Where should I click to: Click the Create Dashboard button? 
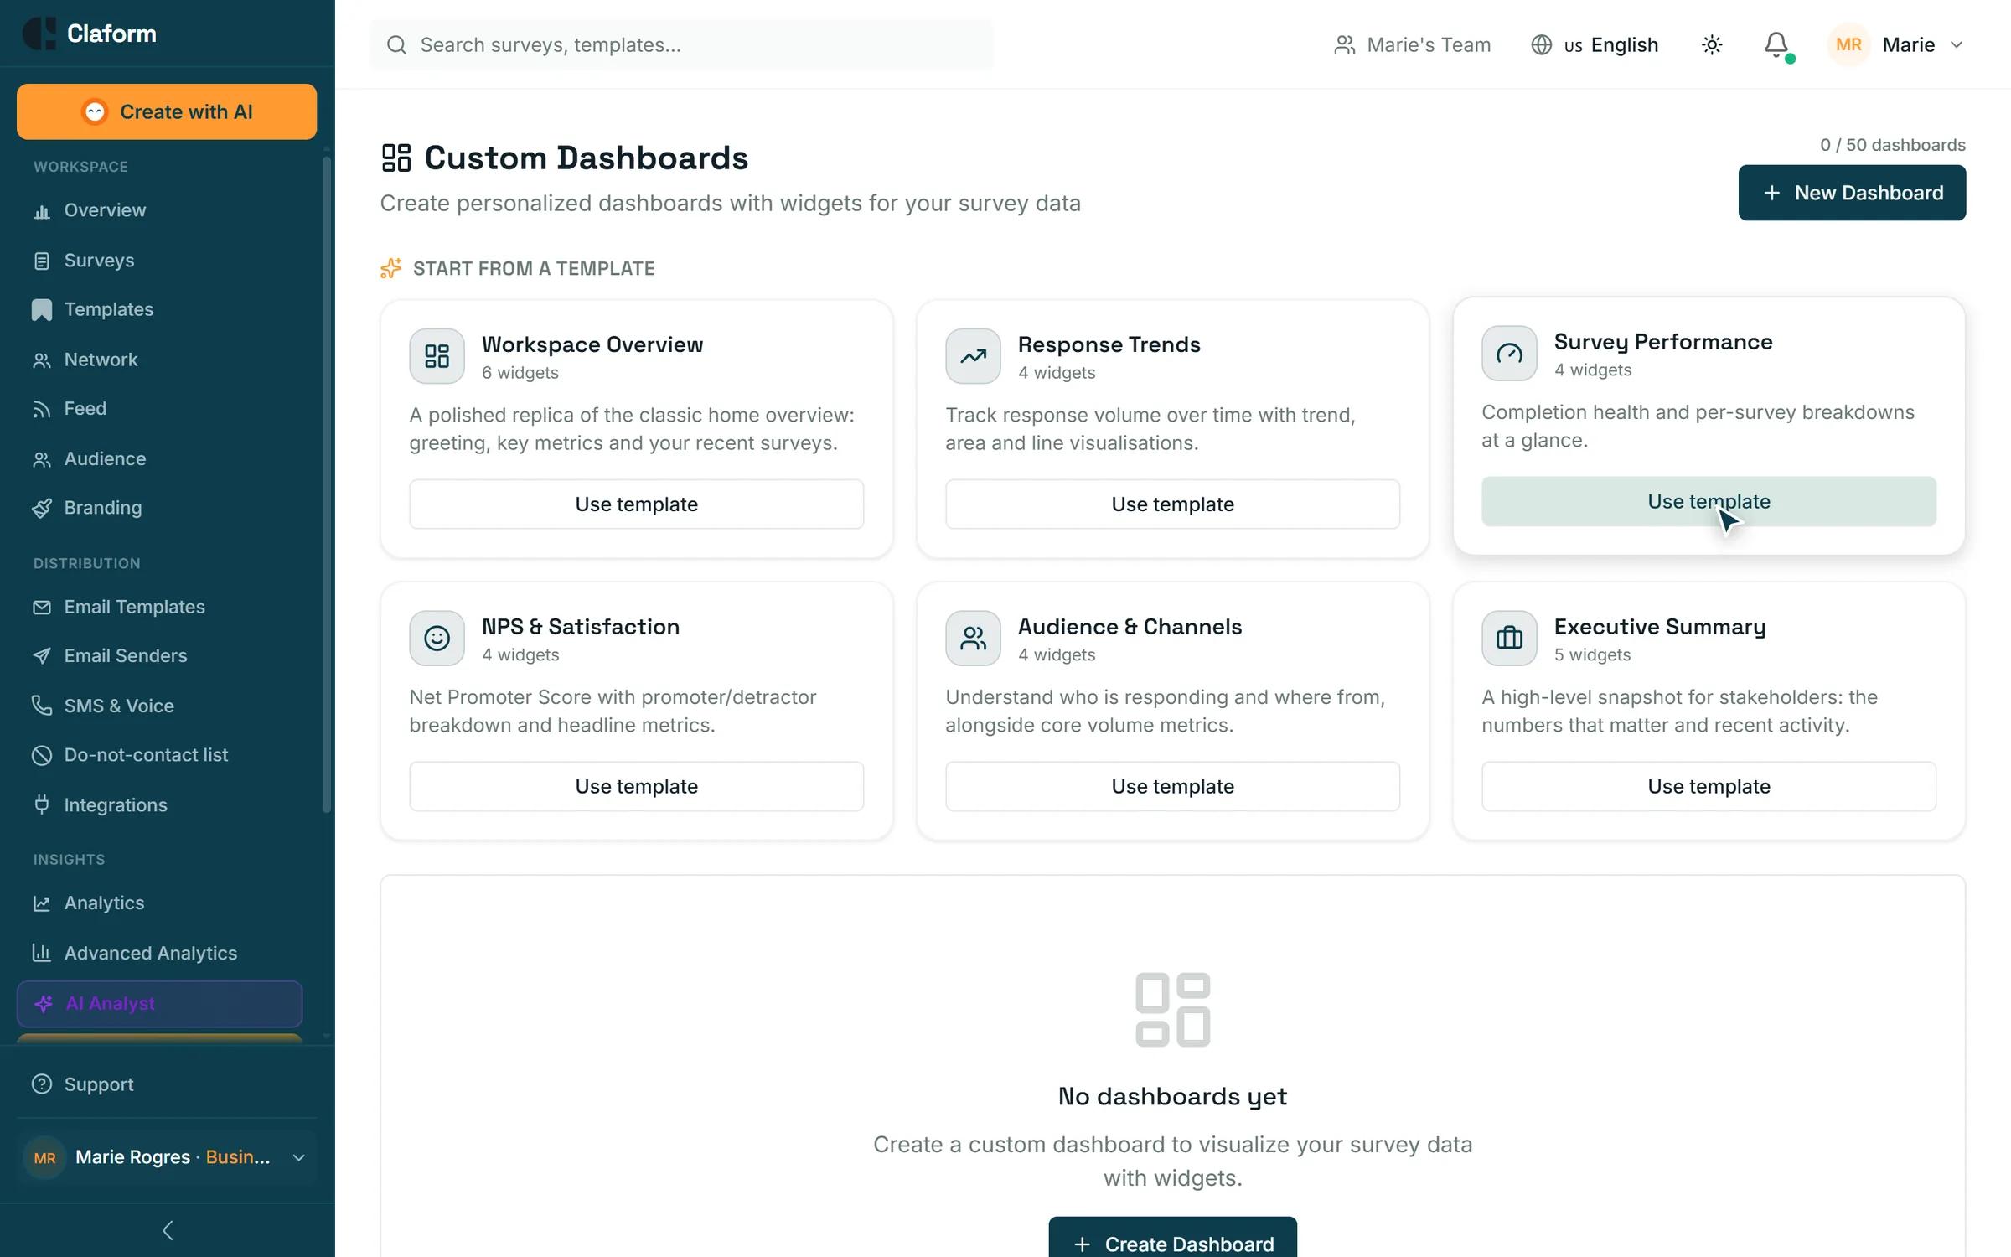(1172, 1242)
